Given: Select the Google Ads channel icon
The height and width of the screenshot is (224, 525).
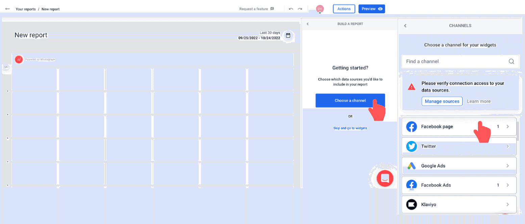Looking at the screenshot, I should point(411,166).
